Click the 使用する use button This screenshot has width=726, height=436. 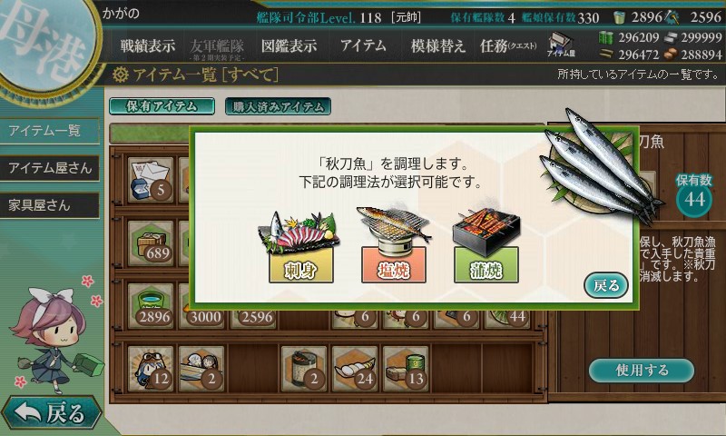coord(642,371)
